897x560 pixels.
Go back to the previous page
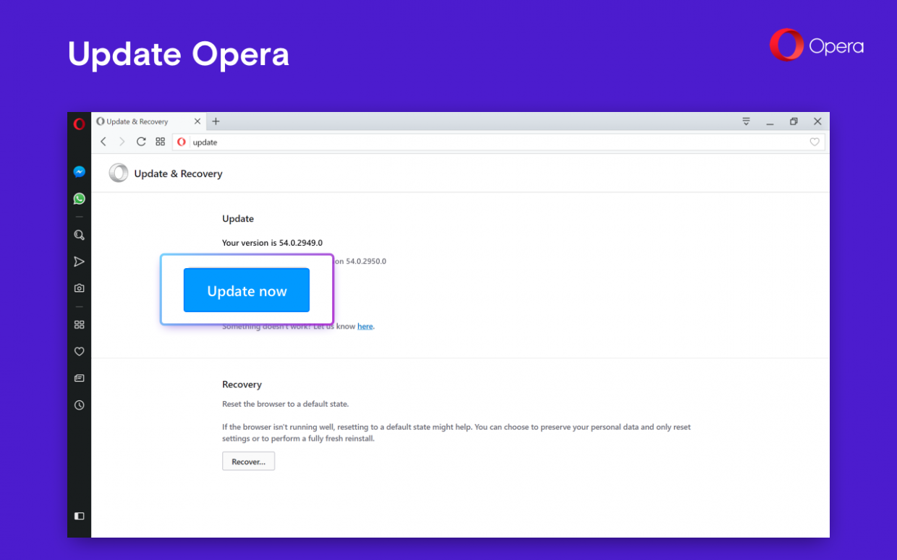coord(103,142)
